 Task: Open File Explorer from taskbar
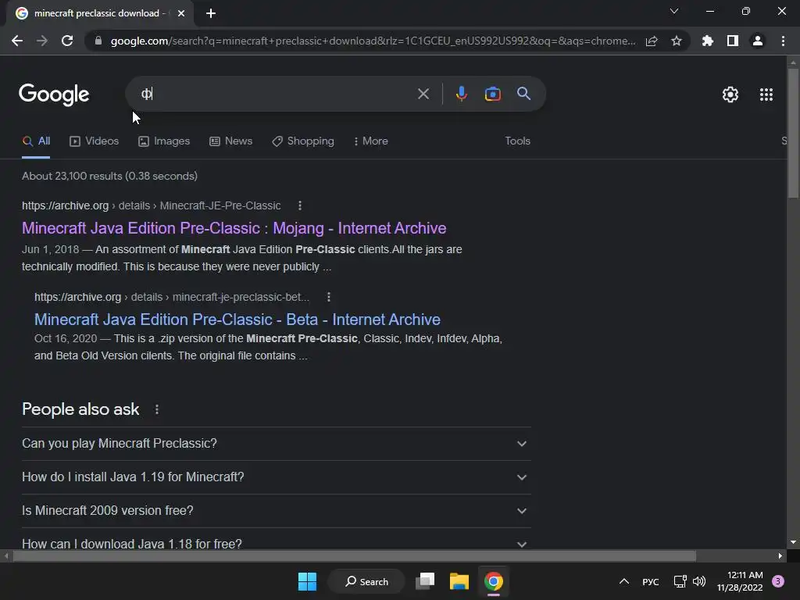click(459, 581)
